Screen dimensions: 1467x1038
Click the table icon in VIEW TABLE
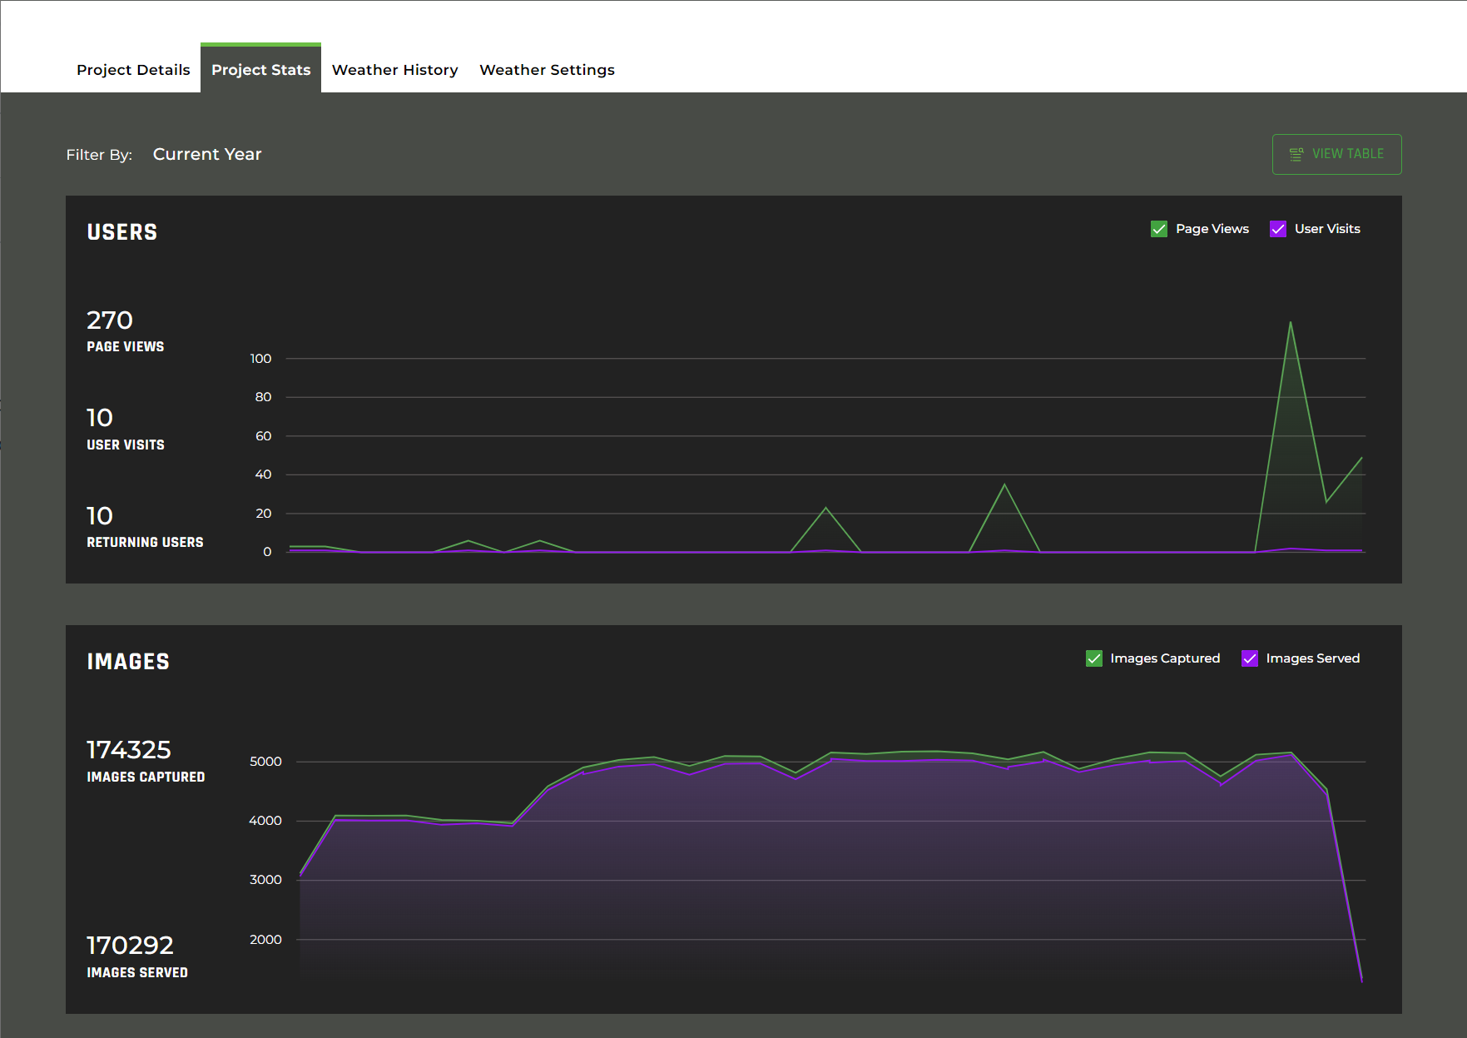[1296, 154]
